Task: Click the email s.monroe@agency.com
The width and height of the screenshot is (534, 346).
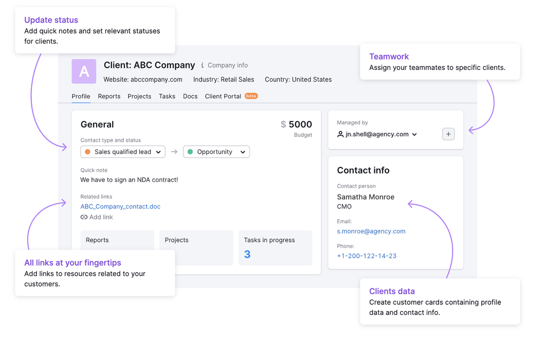Action: [371, 231]
